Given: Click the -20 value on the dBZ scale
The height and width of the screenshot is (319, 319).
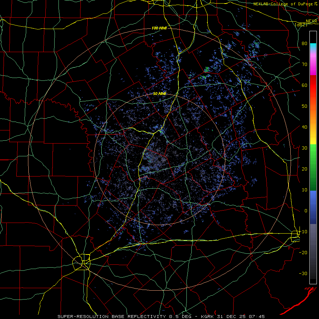Looking at the screenshot, I should pos(303,252).
